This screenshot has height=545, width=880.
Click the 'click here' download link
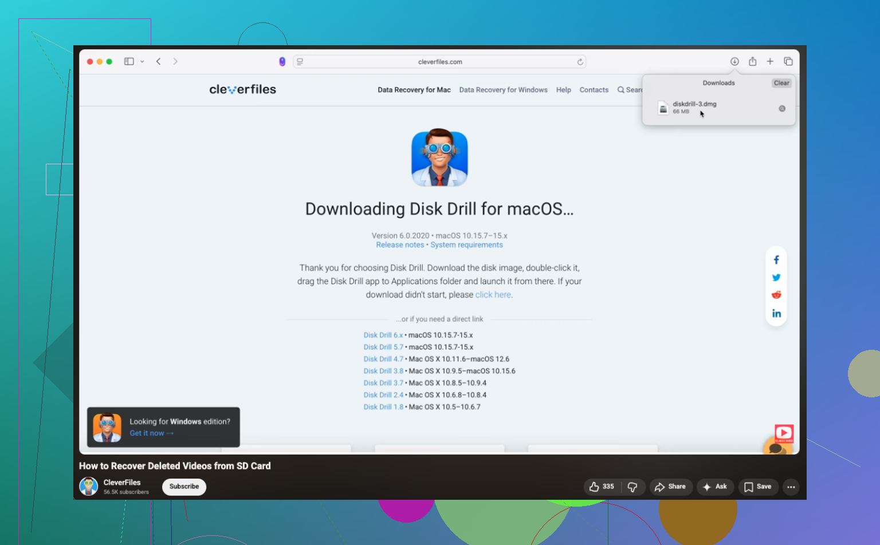point(493,295)
